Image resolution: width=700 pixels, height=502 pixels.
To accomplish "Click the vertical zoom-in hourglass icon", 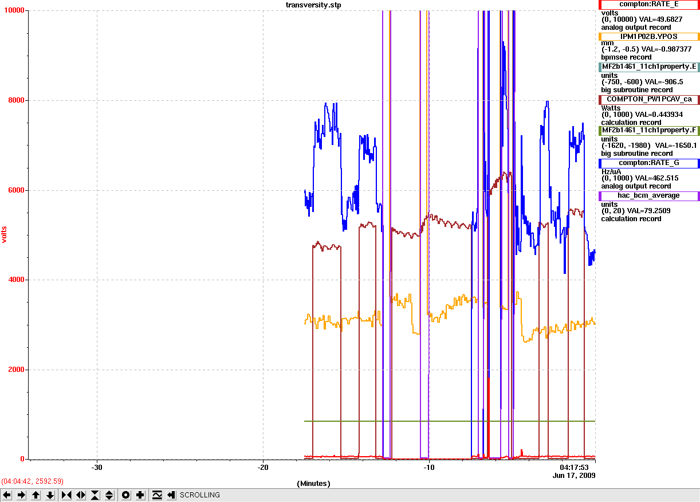I will [95, 495].
